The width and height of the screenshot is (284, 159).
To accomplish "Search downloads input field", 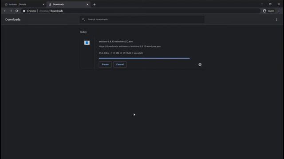I will pyautogui.click(x=142, y=19).
